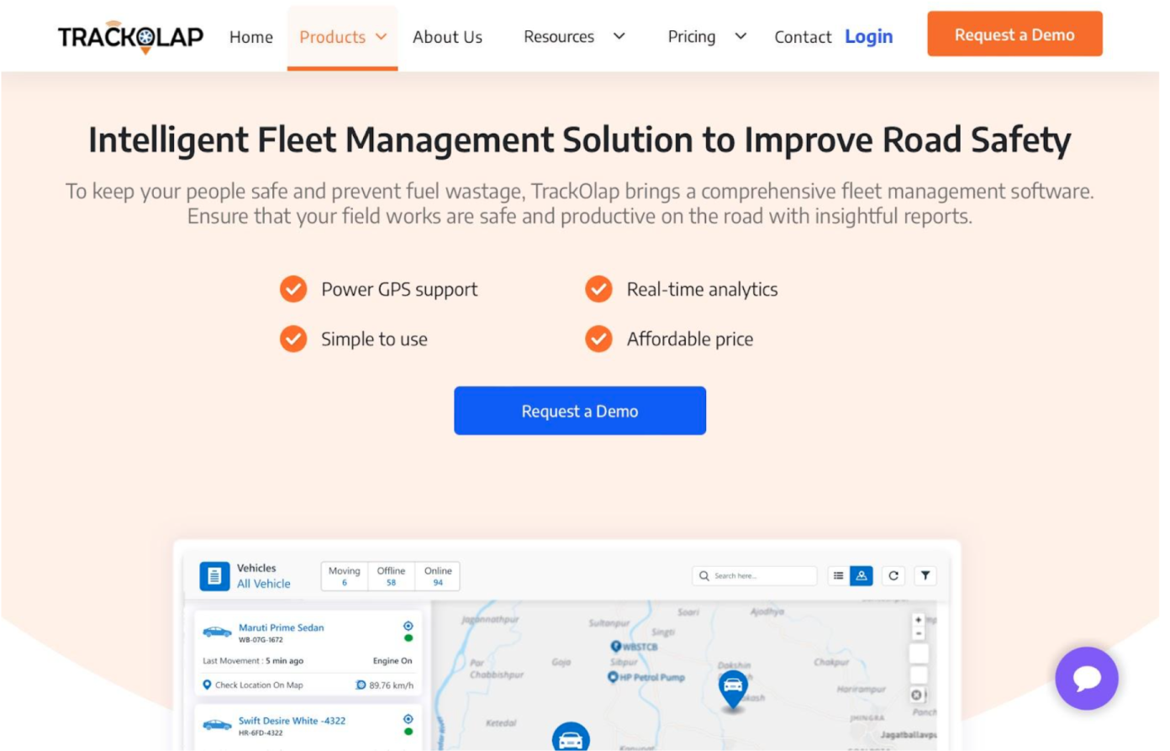Select the Online 94 filter tab

coord(438,576)
